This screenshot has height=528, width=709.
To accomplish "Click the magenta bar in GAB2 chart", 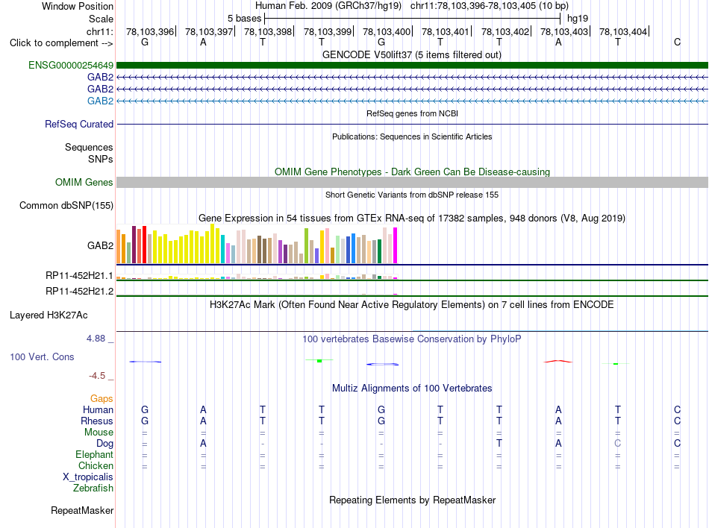I will click(x=396, y=245).
